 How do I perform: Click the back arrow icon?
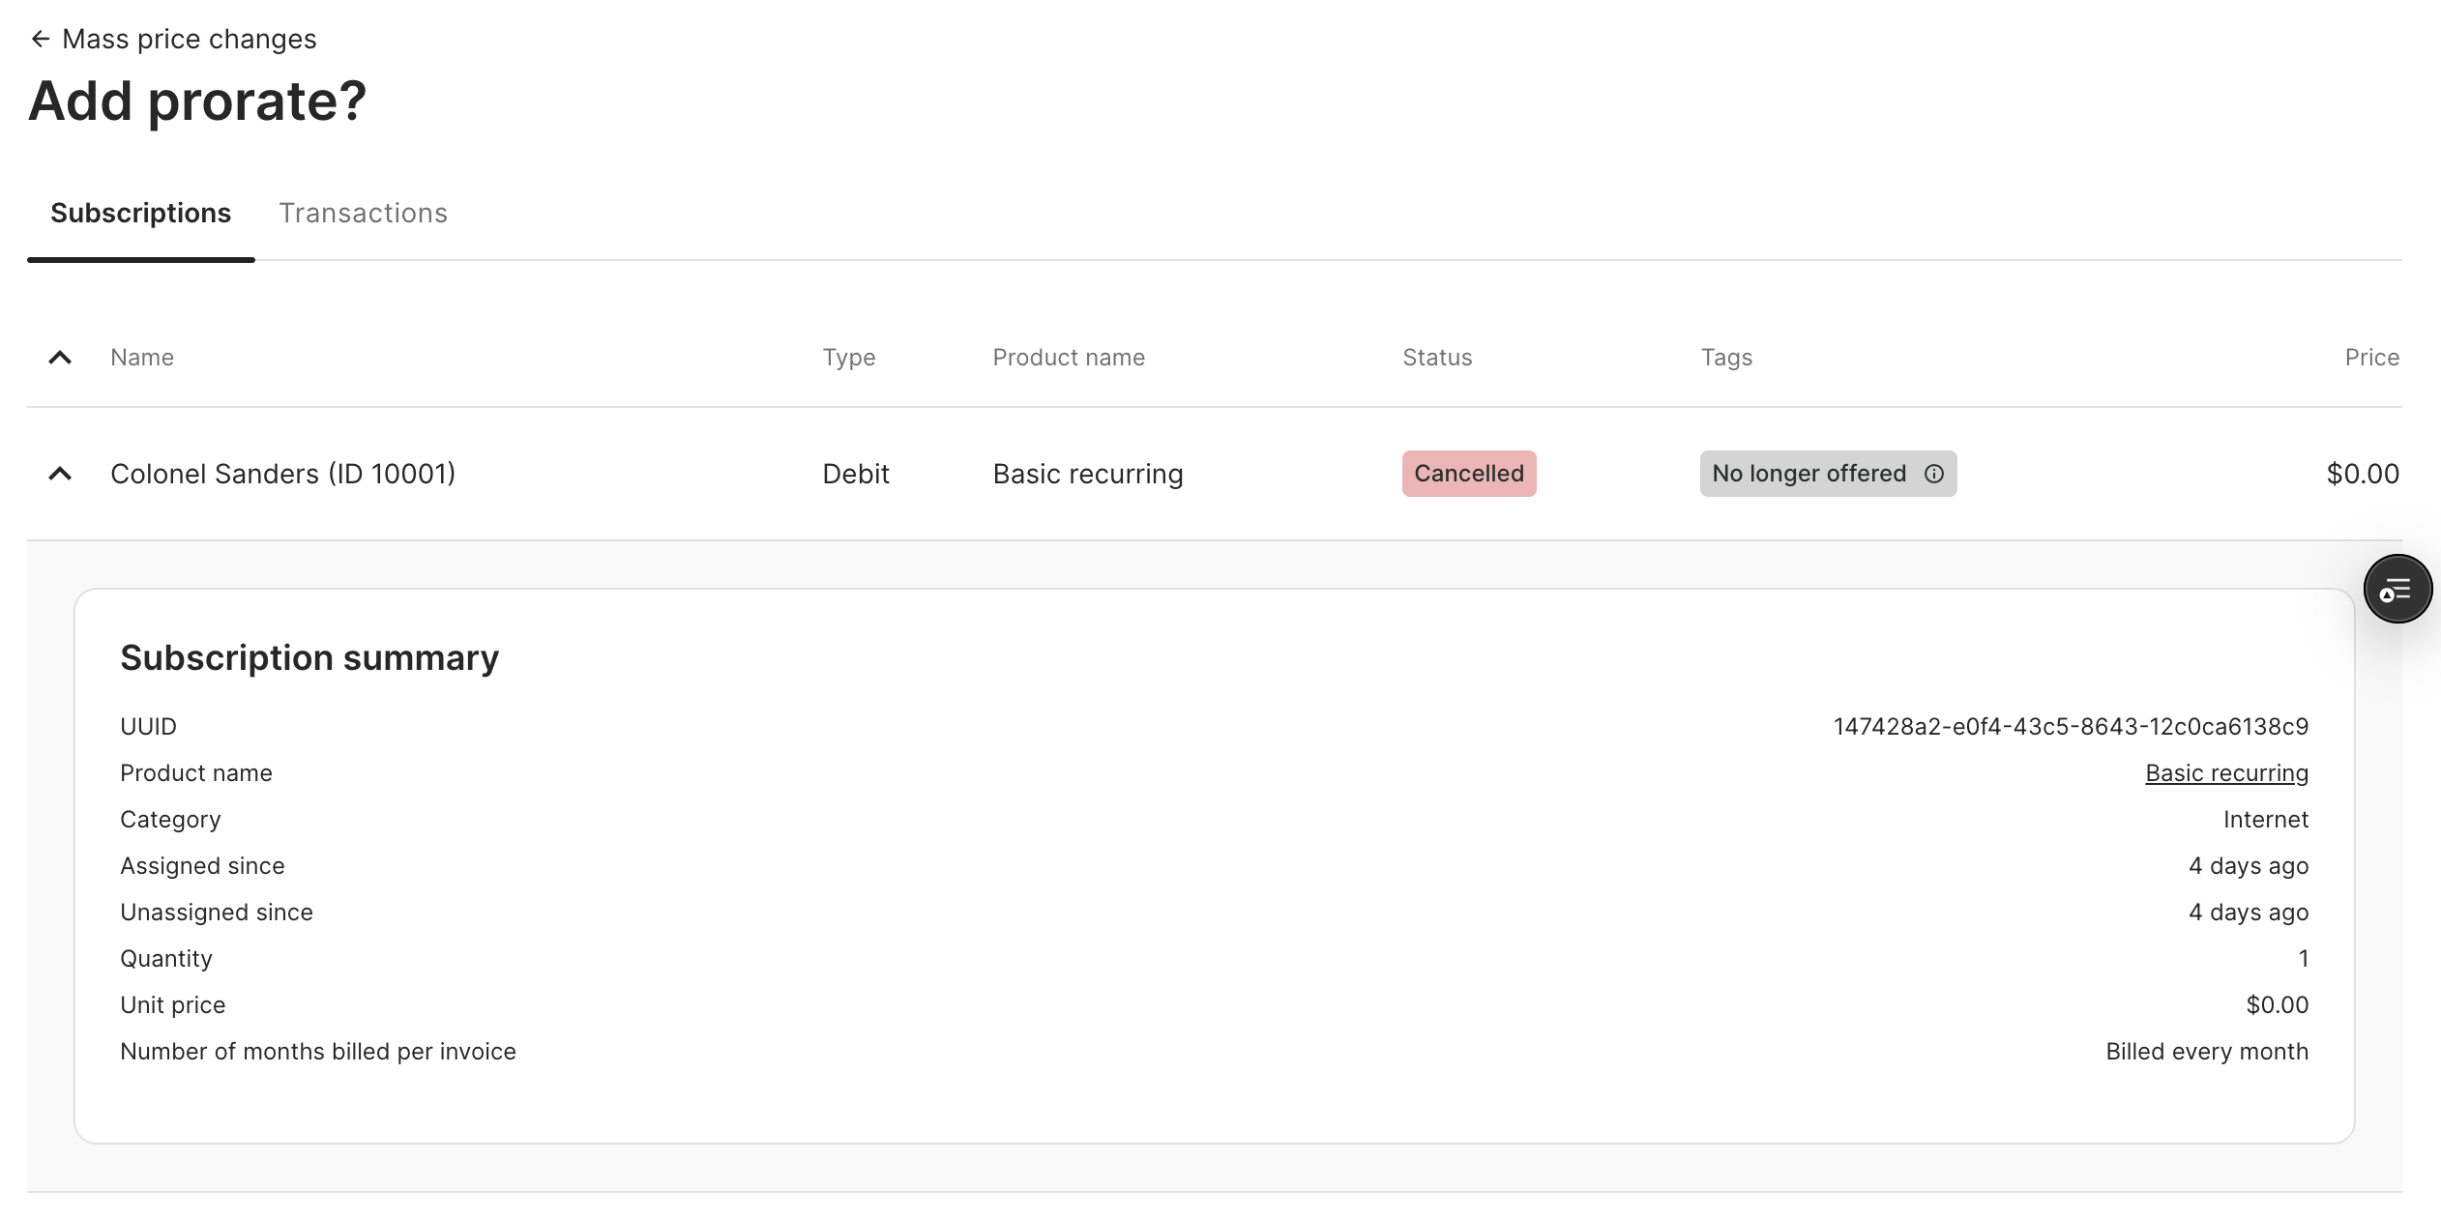[41, 39]
